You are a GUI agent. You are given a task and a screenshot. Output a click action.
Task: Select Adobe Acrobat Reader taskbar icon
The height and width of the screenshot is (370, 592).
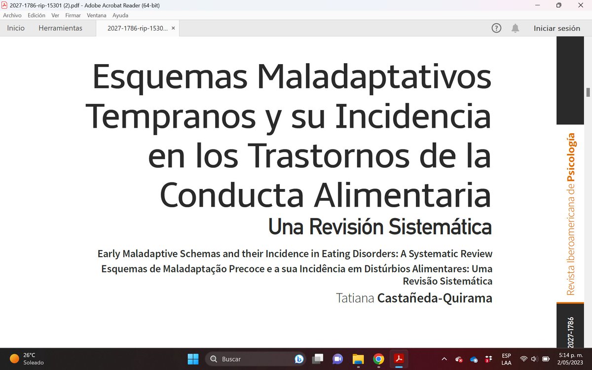[x=398, y=359]
